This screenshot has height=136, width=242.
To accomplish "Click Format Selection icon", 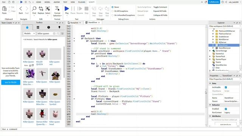I will pyautogui.click(x=57, y=9).
